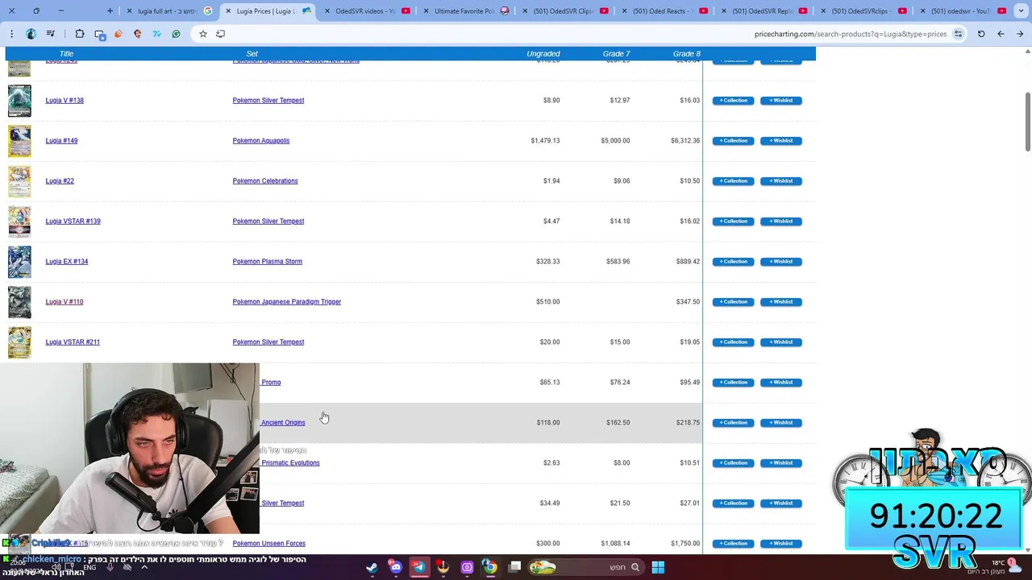The image size is (1032, 580).
Task: Open the Lugia V #110 link
Action: pyautogui.click(x=64, y=302)
